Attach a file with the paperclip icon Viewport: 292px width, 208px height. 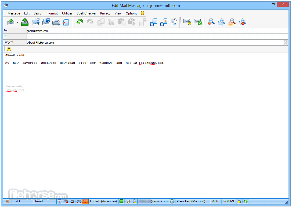pos(174,22)
